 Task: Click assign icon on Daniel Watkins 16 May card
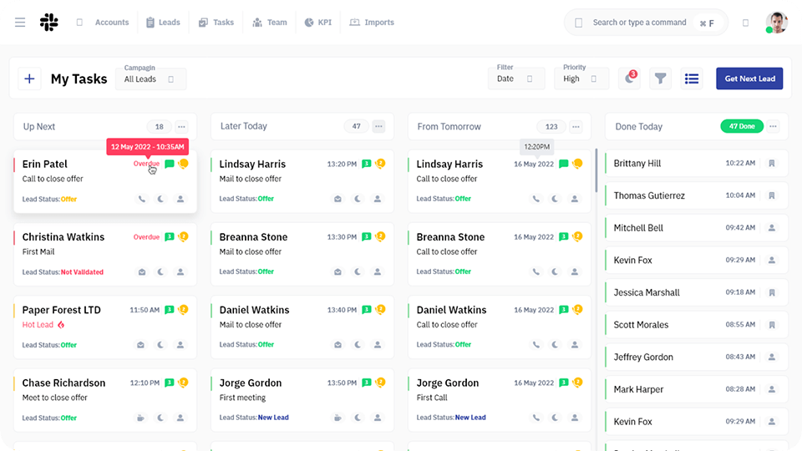[x=575, y=345]
